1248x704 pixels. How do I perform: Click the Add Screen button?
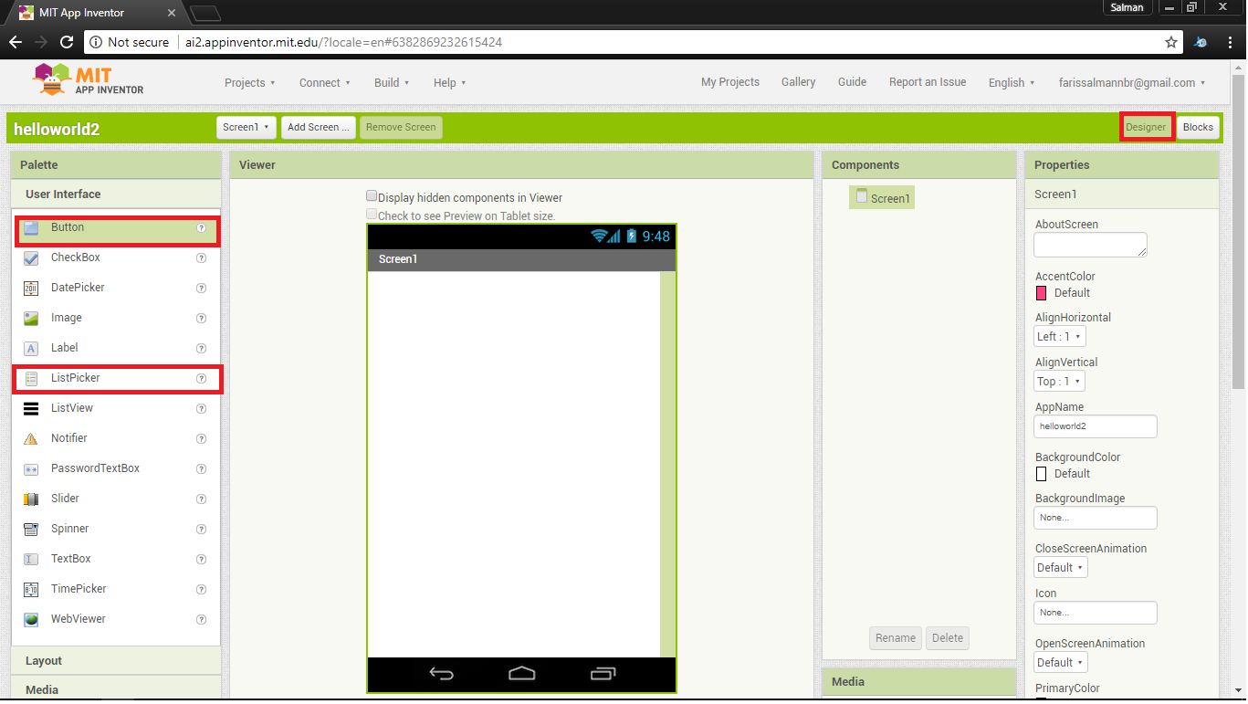point(319,128)
